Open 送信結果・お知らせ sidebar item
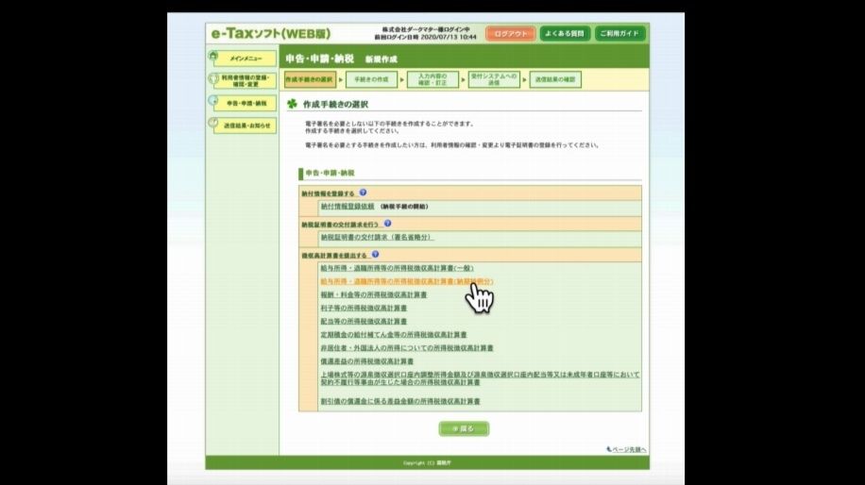 [x=245, y=125]
